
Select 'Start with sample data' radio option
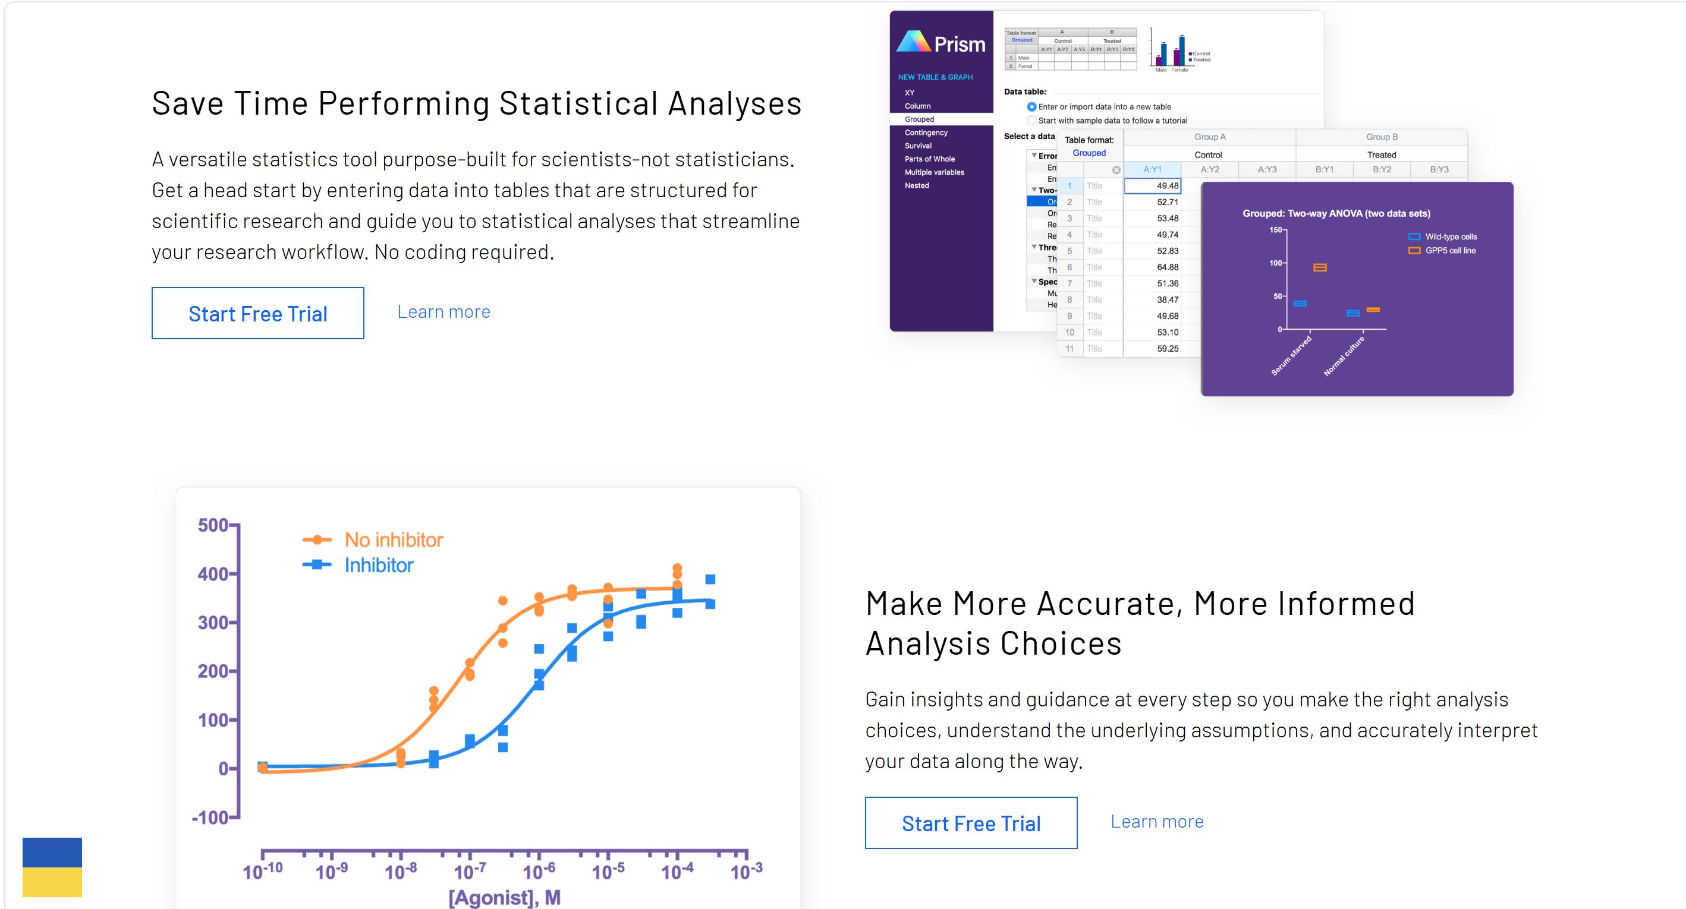(x=1031, y=121)
